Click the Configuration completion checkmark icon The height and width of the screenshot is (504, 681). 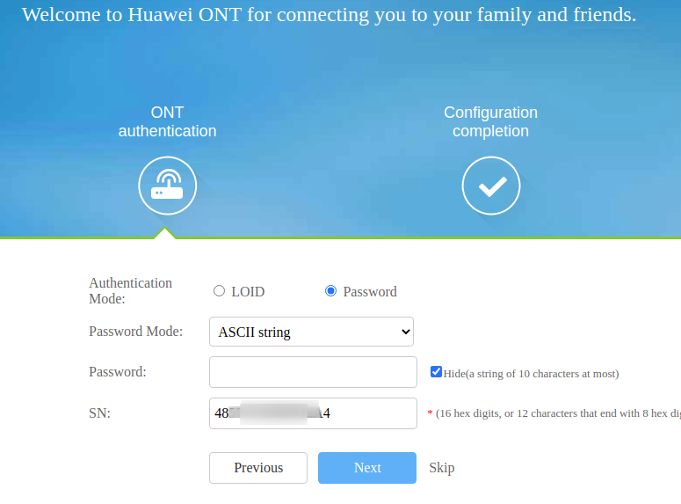pos(491,186)
